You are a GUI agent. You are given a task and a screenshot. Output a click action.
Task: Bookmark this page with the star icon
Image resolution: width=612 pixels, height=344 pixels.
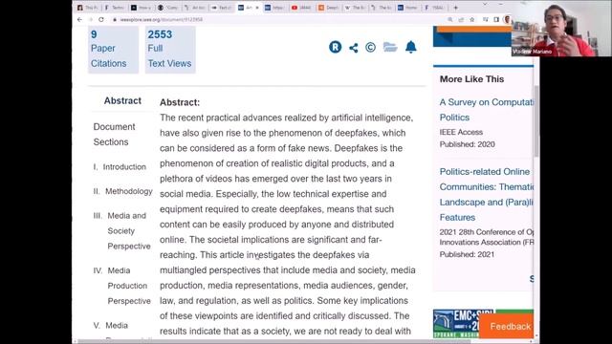(x=471, y=19)
